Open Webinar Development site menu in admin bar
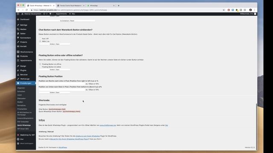The width and height of the screenshot is (273, 153). (31, 14)
